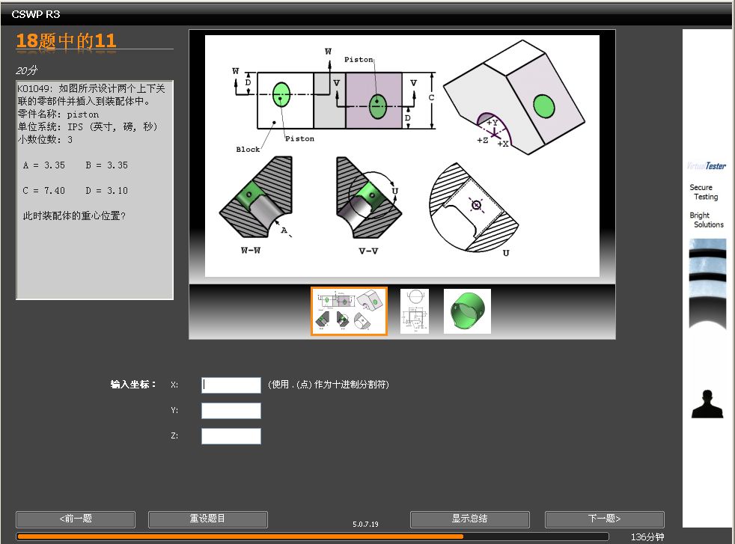The height and width of the screenshot is (544, 735).
Task: Click the 零件名称: piston line
Action: 58,114
